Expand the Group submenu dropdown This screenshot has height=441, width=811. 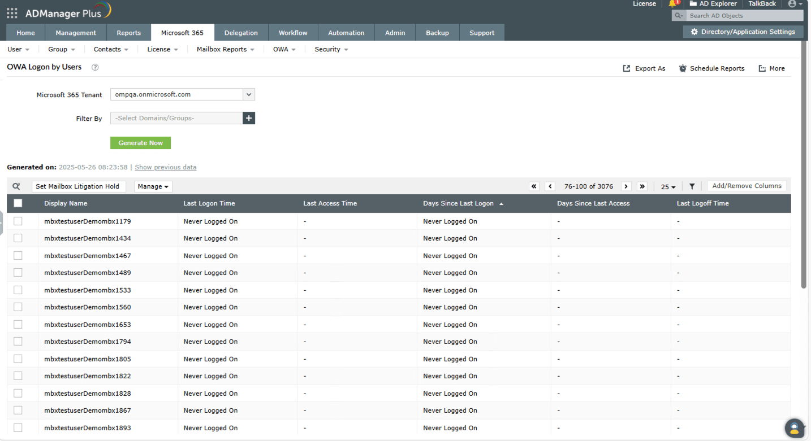[62, 50]
